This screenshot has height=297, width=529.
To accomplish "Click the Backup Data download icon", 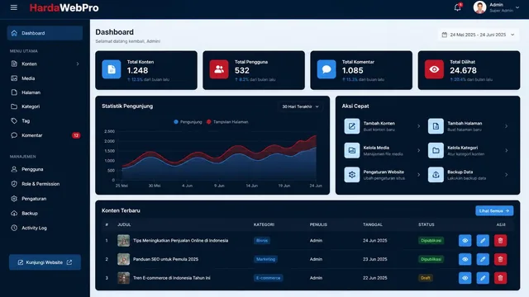I will (x=436, y=175).
